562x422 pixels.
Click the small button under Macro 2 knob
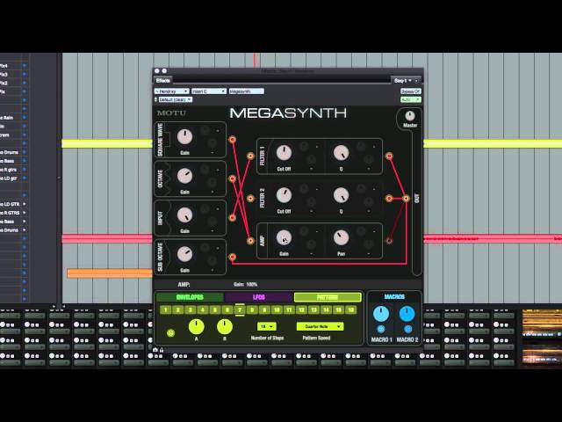pos(407,329)
